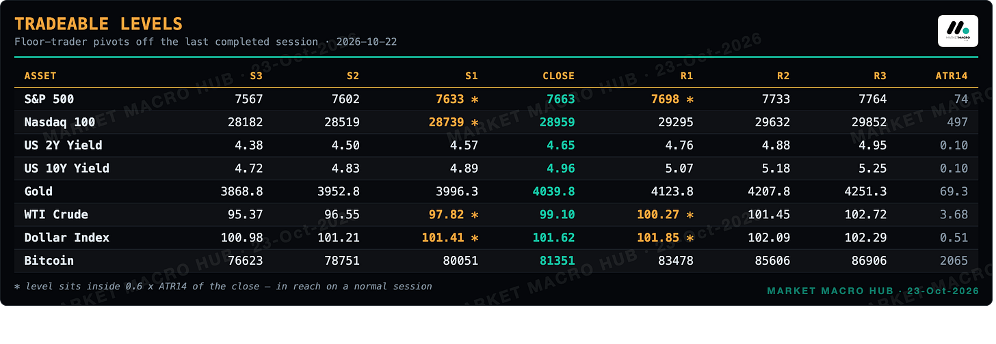Click Nasdaq 100 S1 value 28739
The height and width of the screenshot is (344, 996).
447,122
